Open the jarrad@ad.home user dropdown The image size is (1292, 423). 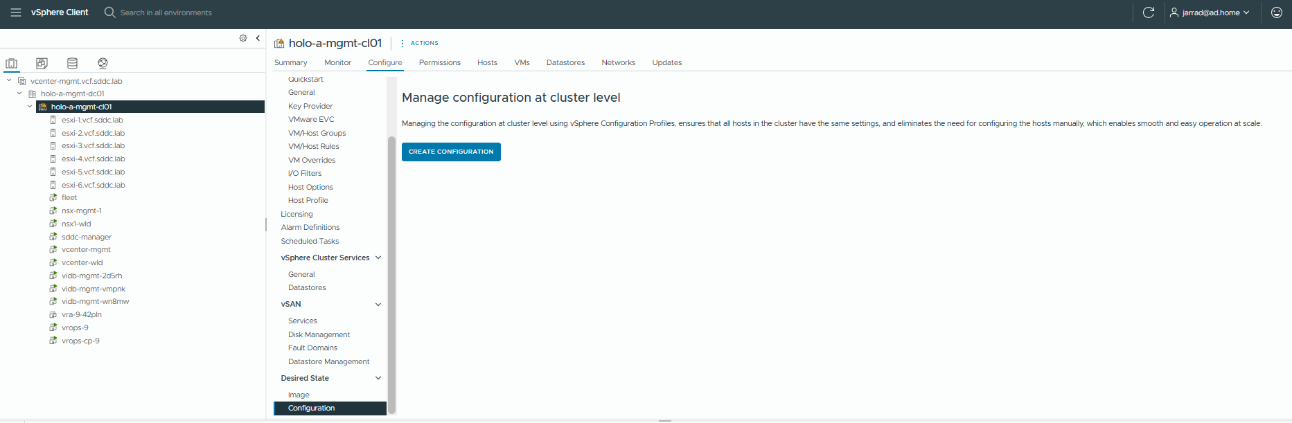tap(1210, 12)
